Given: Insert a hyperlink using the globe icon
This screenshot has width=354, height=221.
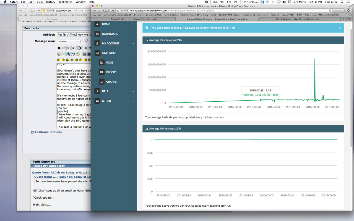Looking at the screenshot, I should [68, 54].
